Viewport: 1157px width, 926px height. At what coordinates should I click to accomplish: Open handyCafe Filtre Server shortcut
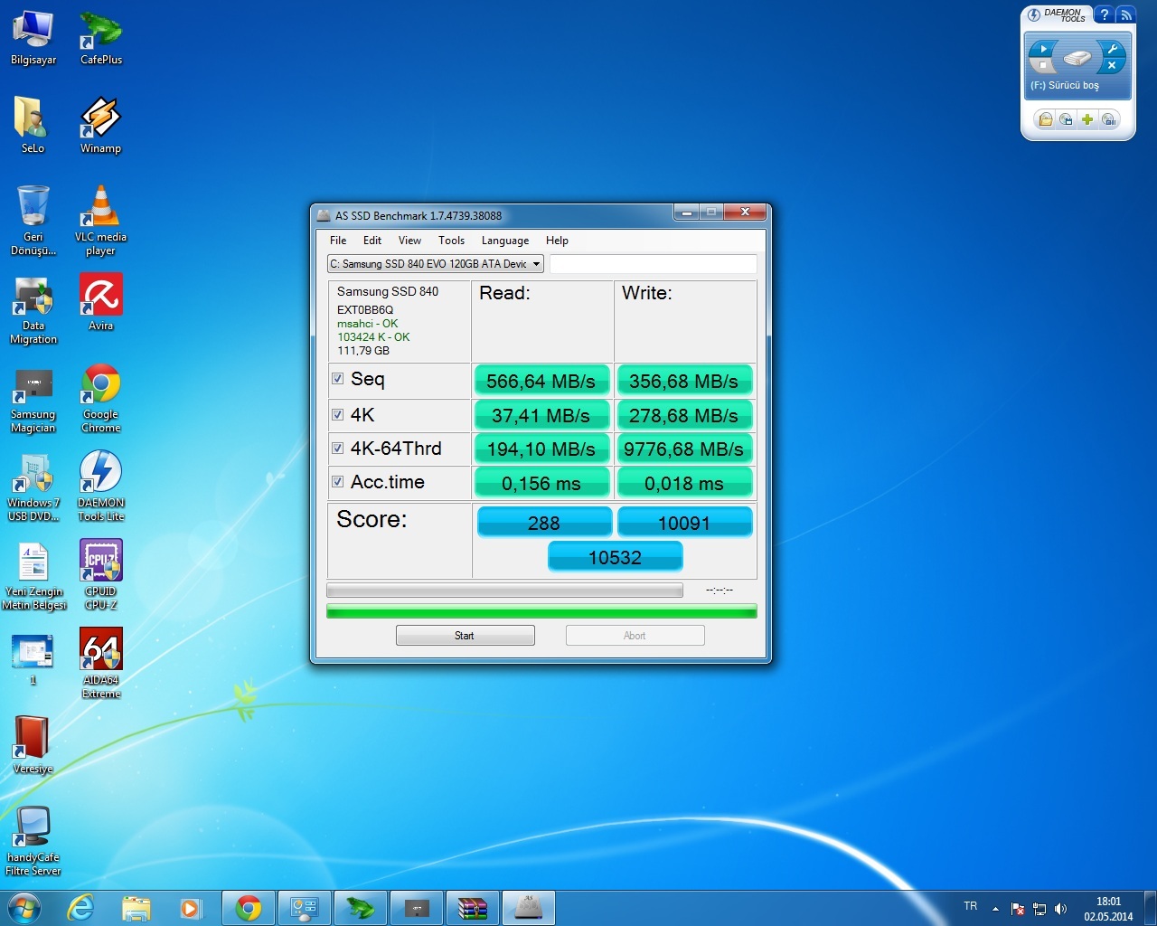[x=33, y=841]
